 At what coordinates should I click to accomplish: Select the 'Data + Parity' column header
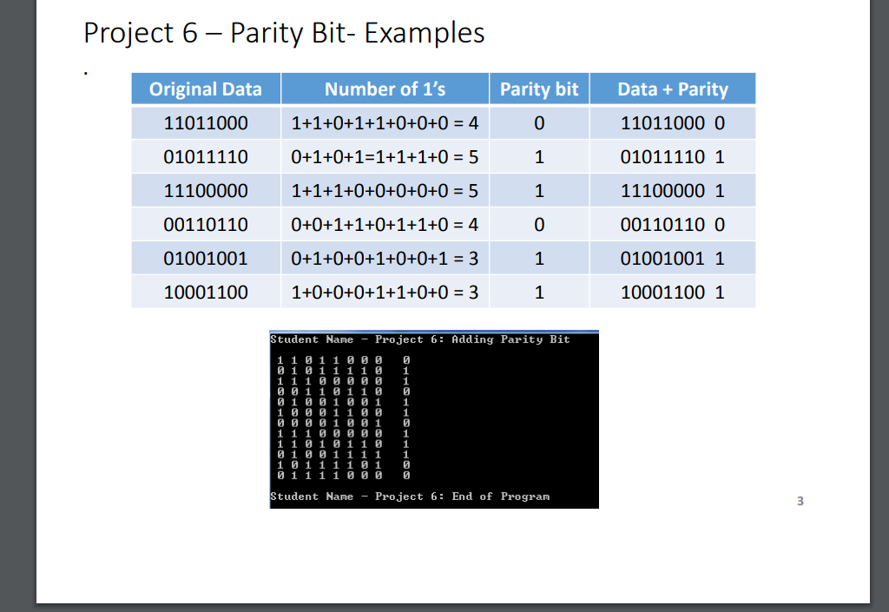pos(672,89)
